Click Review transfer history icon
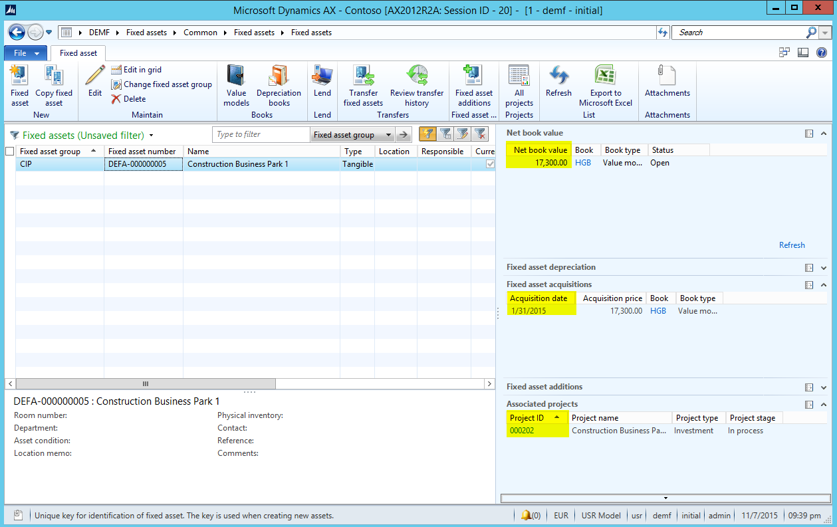Image resolution: width=837 pixels, height=527 pixels. [417, 76]
